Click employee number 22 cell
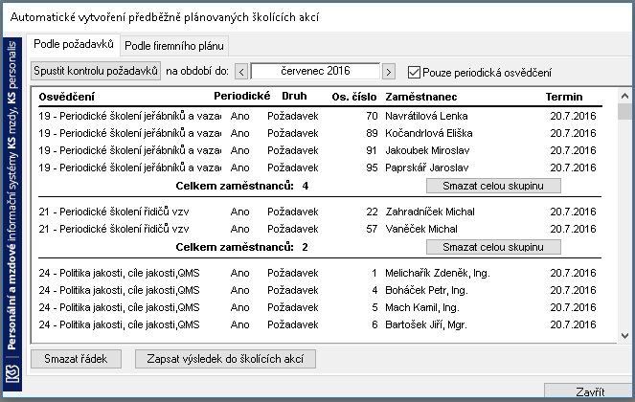Screen dimensions: 635x402 [x=372, y=212]
